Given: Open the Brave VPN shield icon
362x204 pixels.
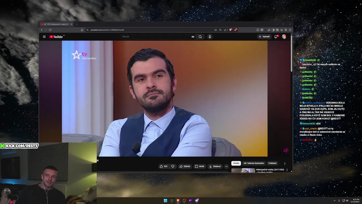Looking at the screenshot, I should point(286,30).
